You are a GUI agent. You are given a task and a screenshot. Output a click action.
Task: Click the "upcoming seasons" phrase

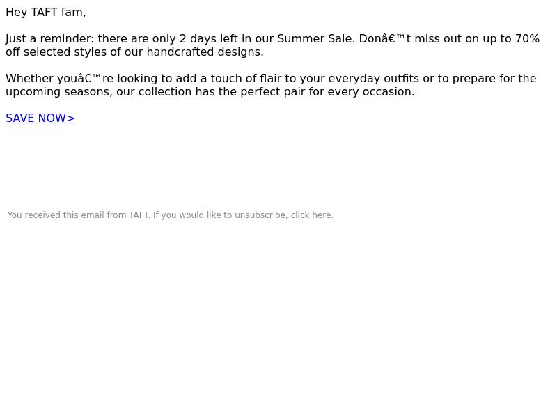point(58,92)
